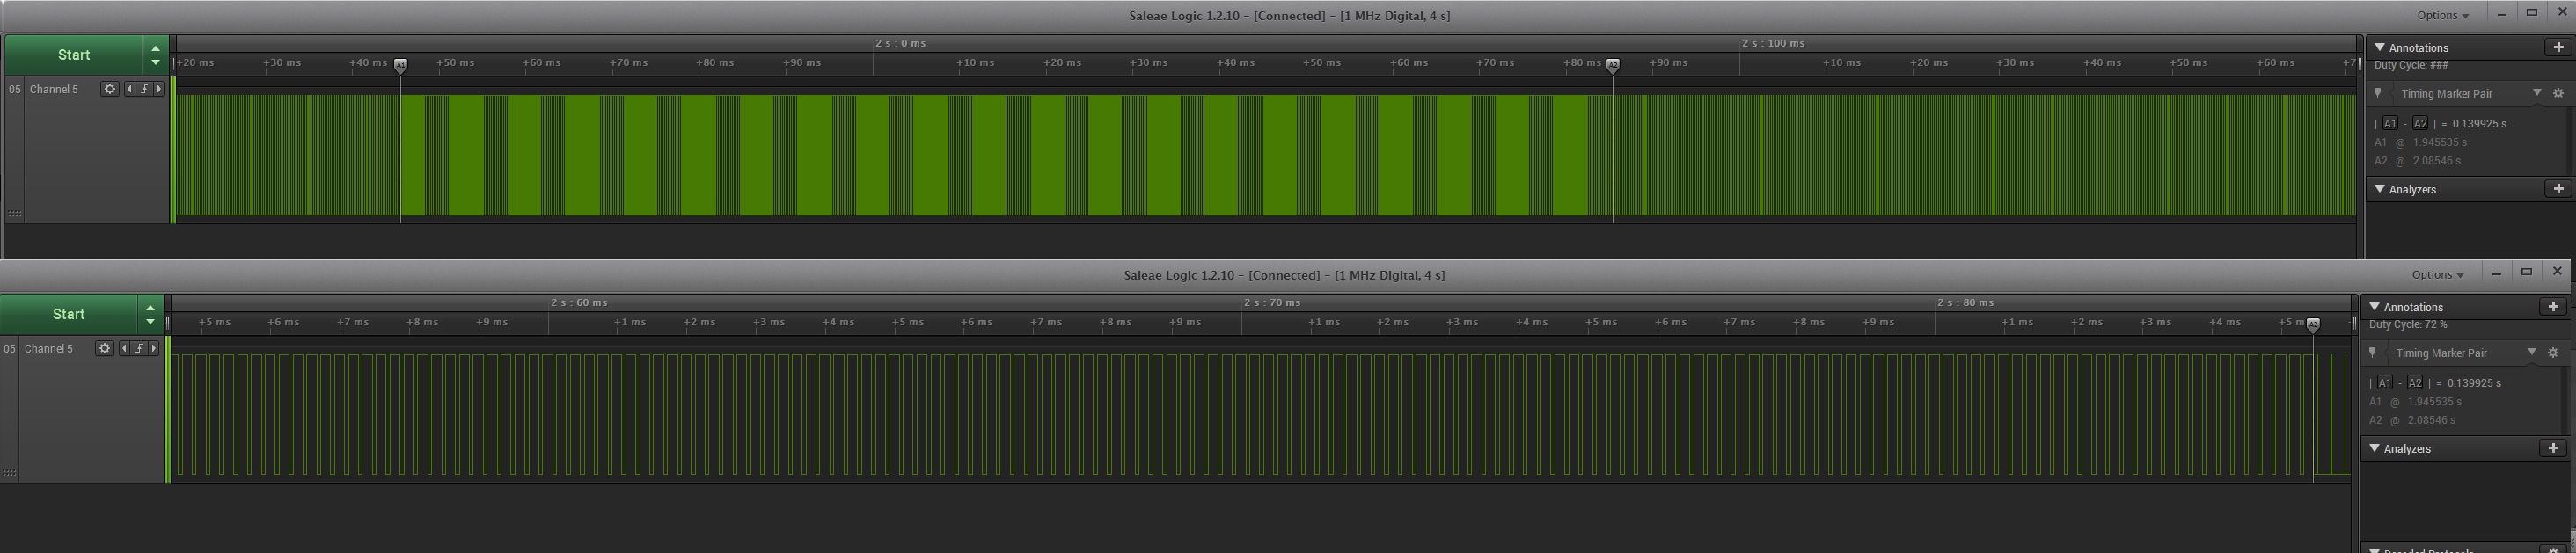Add an annotation in the top window
Viewport: 2576px width, 553px height.
click(2558, 47)
